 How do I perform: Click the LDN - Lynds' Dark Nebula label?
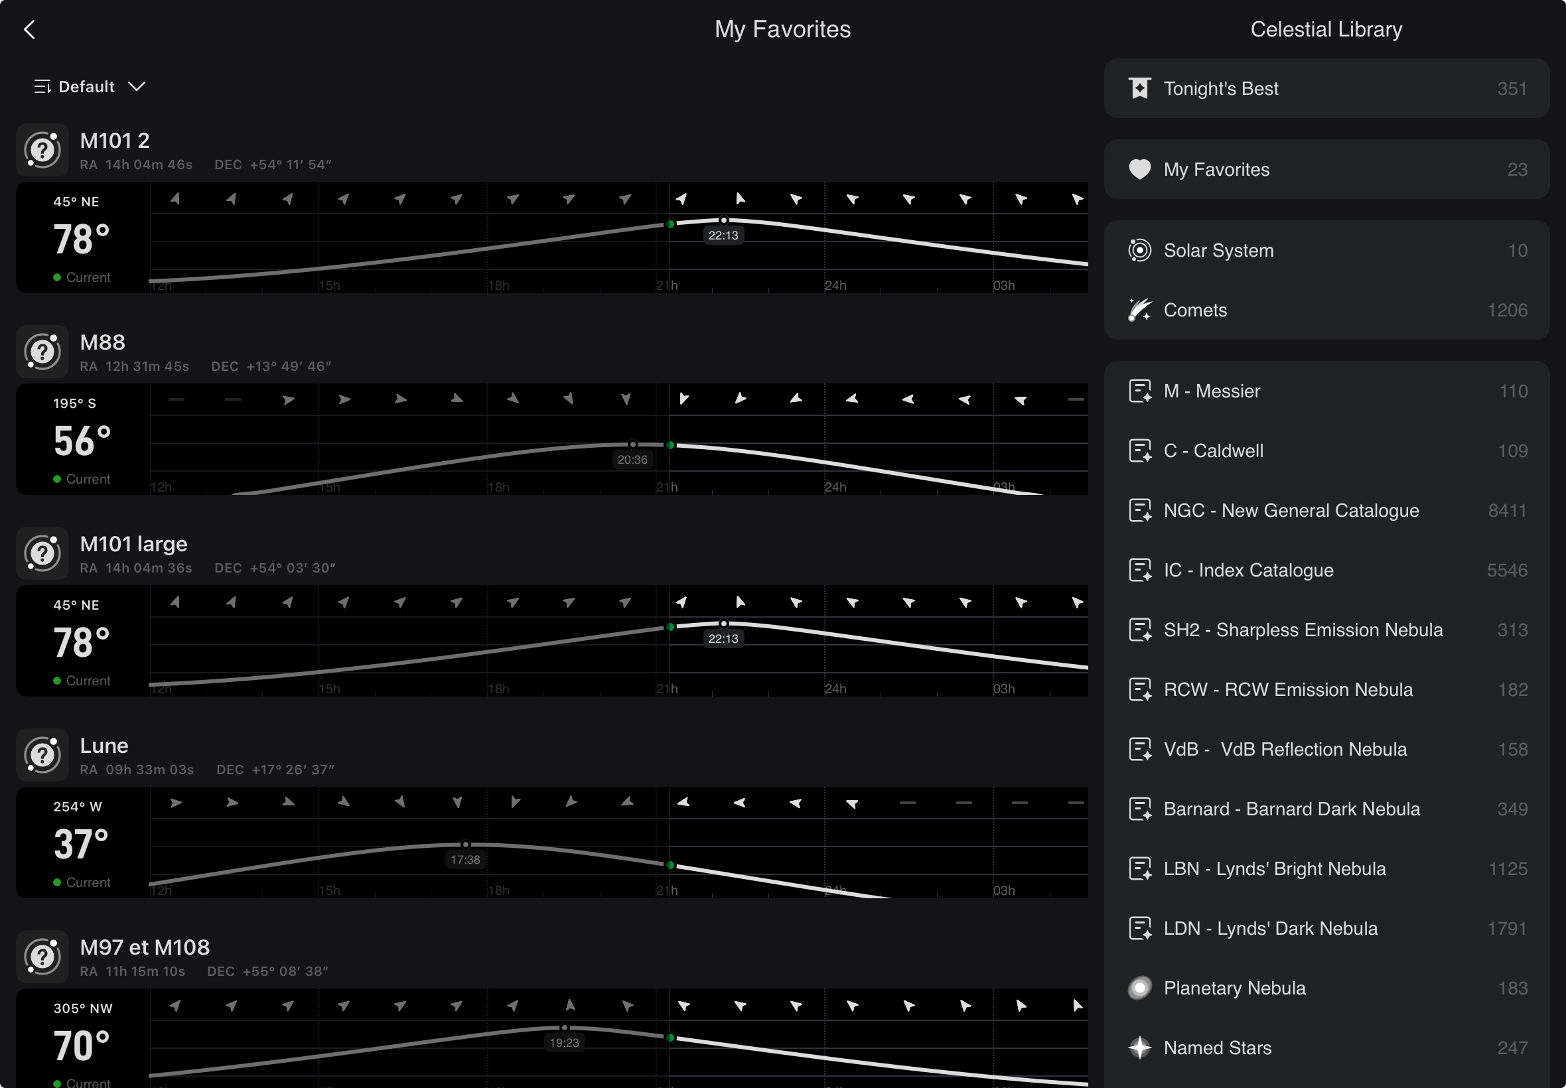point(1270,929)
